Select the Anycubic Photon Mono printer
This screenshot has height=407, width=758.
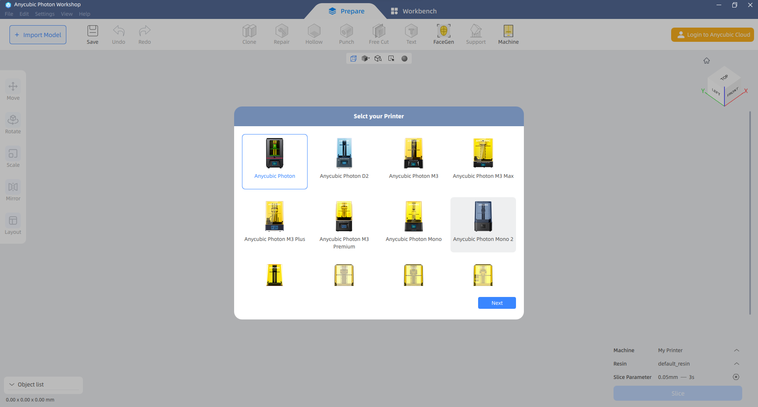point(414,225)
